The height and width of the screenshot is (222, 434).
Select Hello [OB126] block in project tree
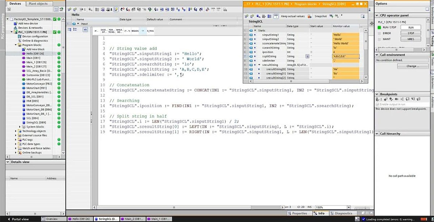[34, 53]
